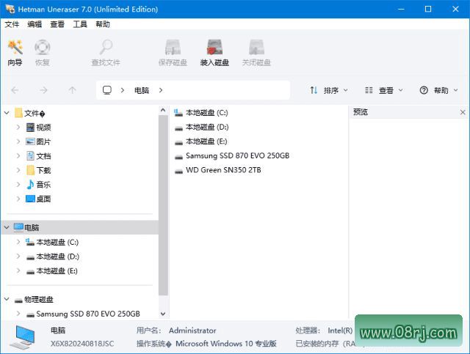Collapse the 物理磁盘 tree section

tap(7, 300)
